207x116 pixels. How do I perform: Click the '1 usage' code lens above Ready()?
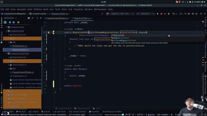68,66
